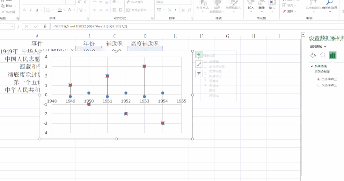The width and height of the screenshot is (344, 181).
Task: Open the number format 常规 combo box
Action: click(x=174, y=2)
